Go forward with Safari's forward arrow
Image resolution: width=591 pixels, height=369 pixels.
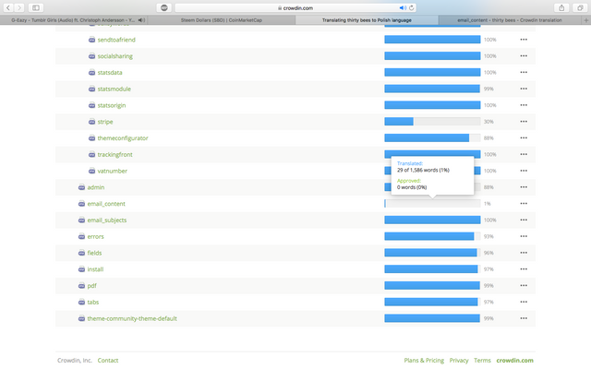(19, 7)
